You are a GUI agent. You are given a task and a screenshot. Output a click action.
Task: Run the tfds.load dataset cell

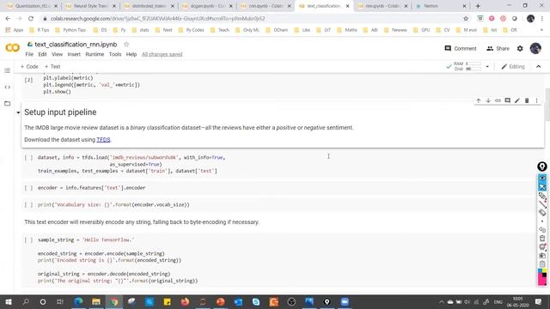tap(28, 158)
